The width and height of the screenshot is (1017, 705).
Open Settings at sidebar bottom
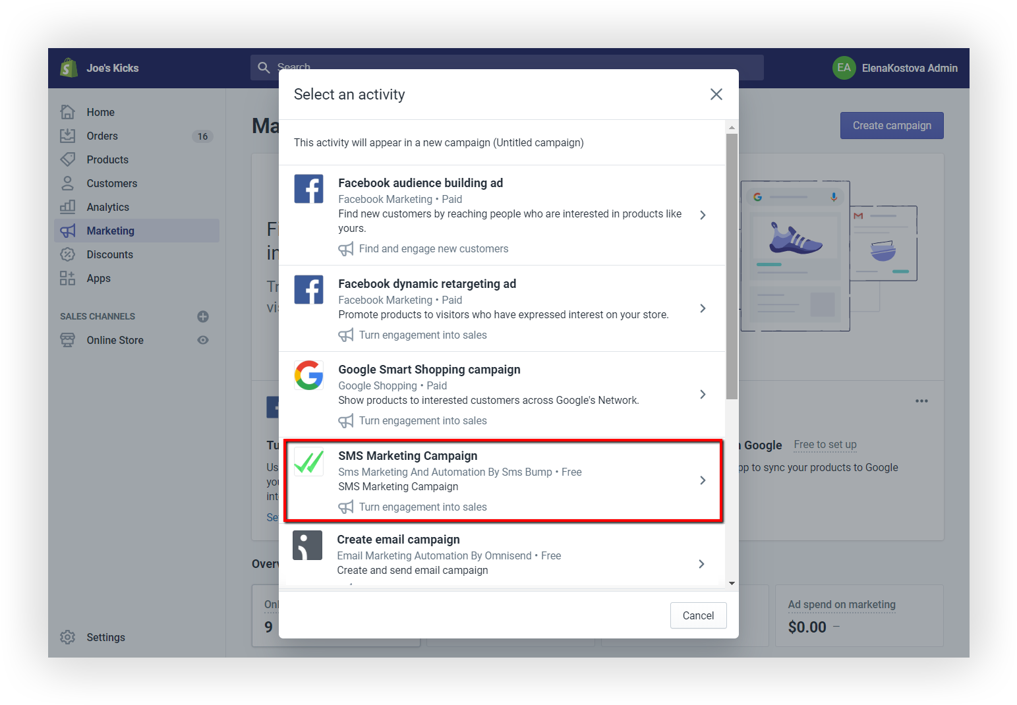(x=106, y=637)
